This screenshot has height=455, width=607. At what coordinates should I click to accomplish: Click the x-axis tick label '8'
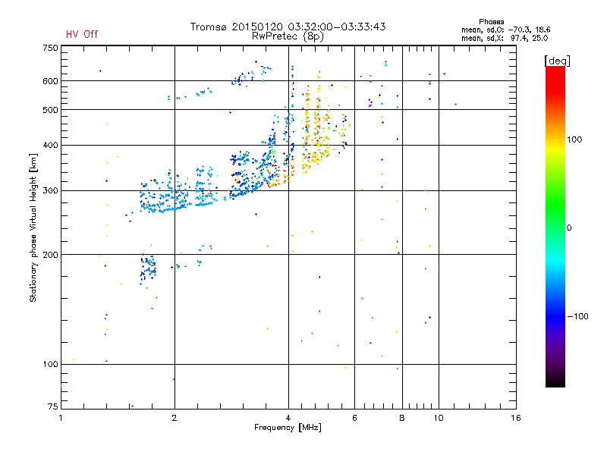(x=402, y=418)
